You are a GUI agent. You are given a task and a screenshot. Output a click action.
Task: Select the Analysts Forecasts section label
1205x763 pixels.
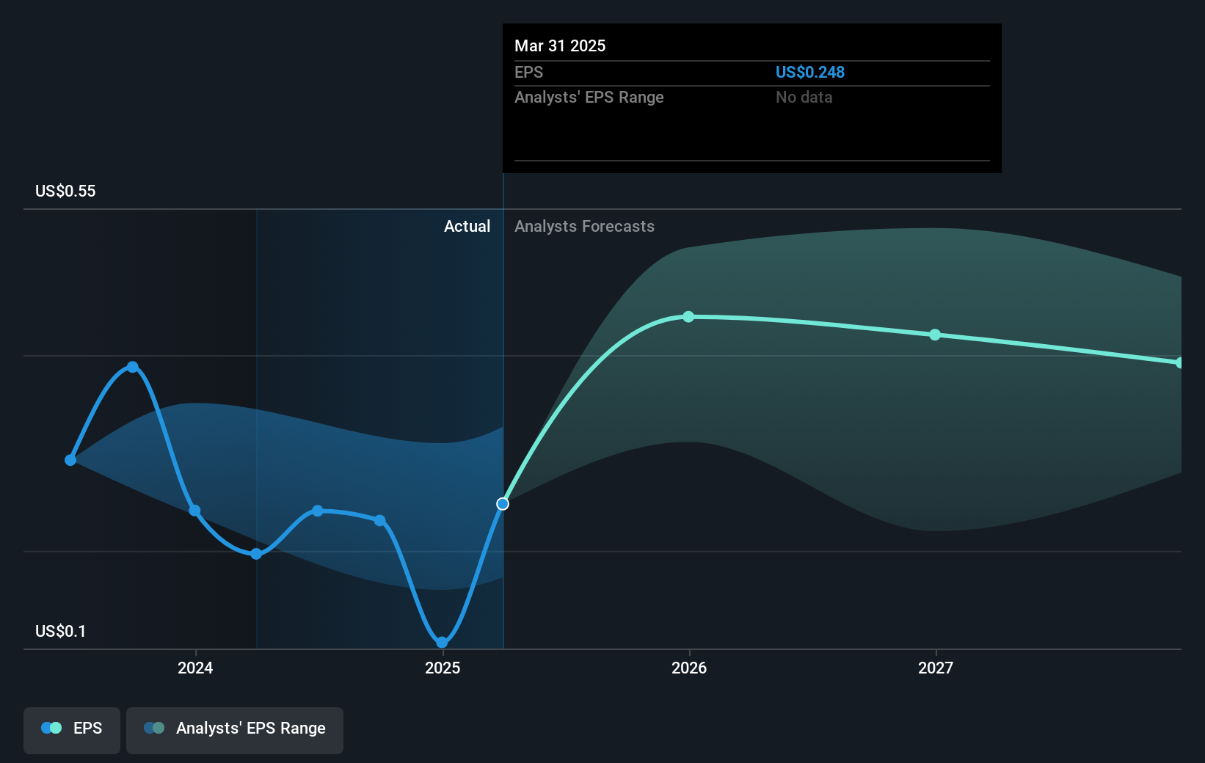click(x=584, y=226)
